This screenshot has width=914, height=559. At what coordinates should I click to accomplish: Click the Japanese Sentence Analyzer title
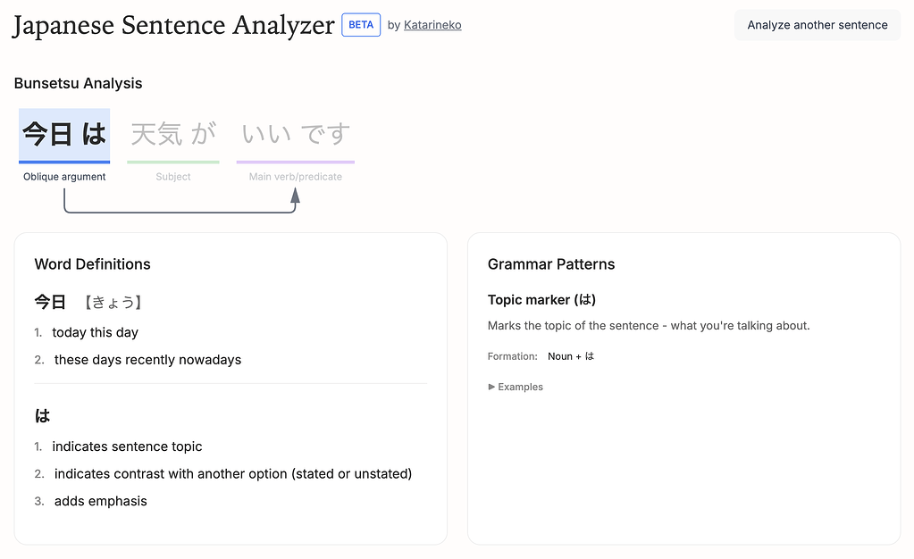[x=172, y=25]
